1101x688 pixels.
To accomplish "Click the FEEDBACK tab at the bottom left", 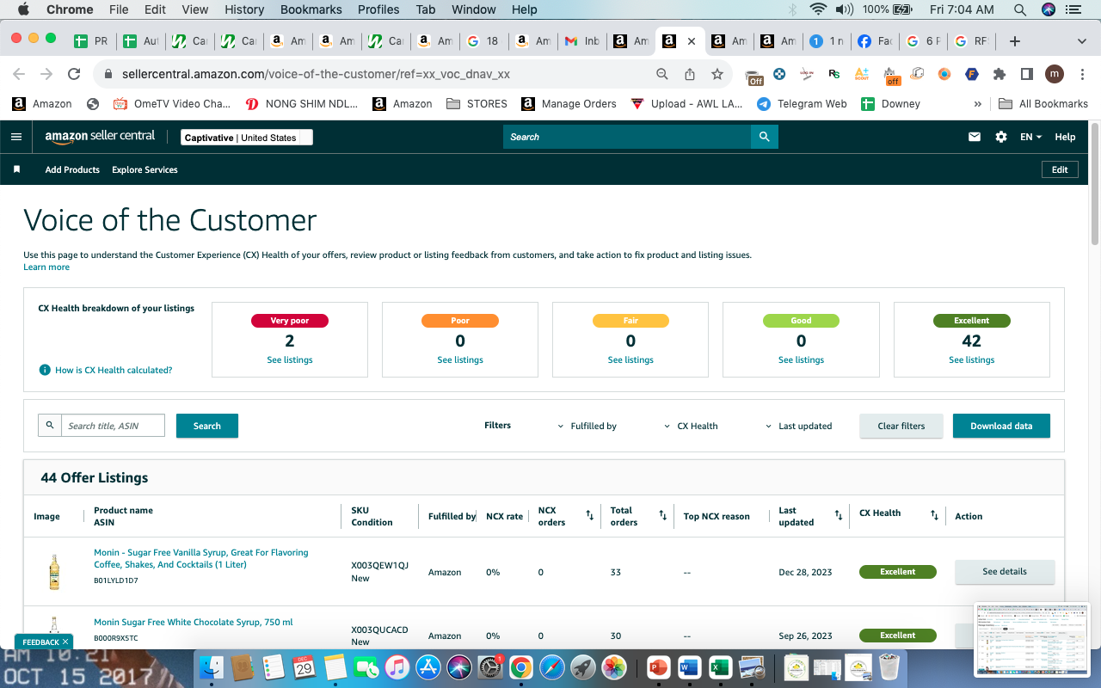I will (45, 642).
